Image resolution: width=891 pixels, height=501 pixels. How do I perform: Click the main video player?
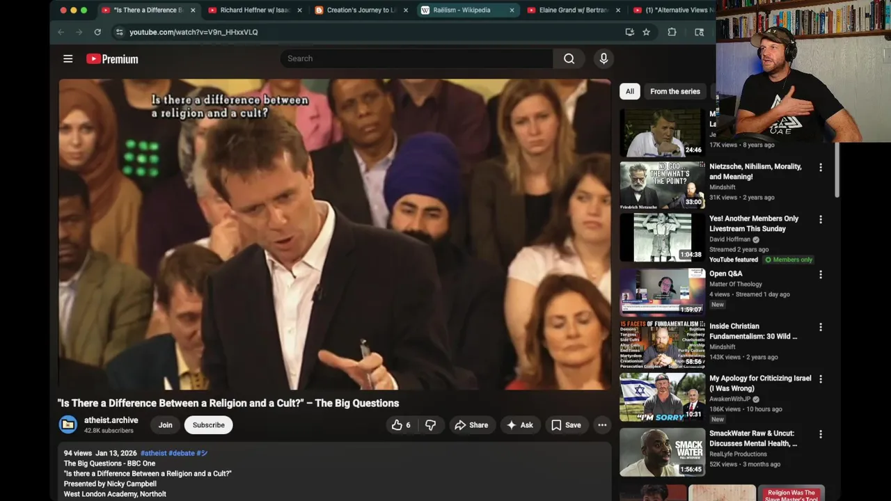click(335, 234)
